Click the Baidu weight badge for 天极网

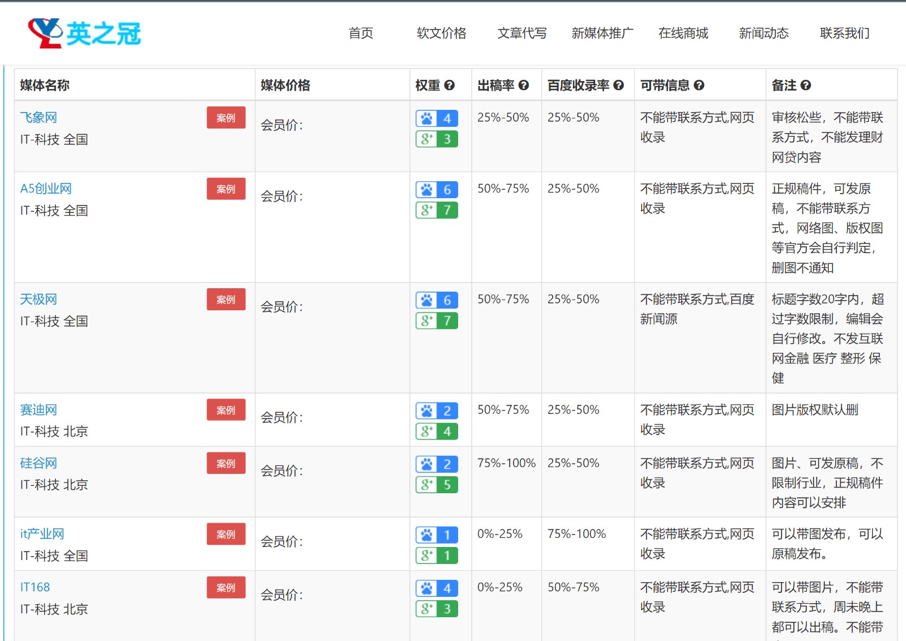tap(437, 300)
